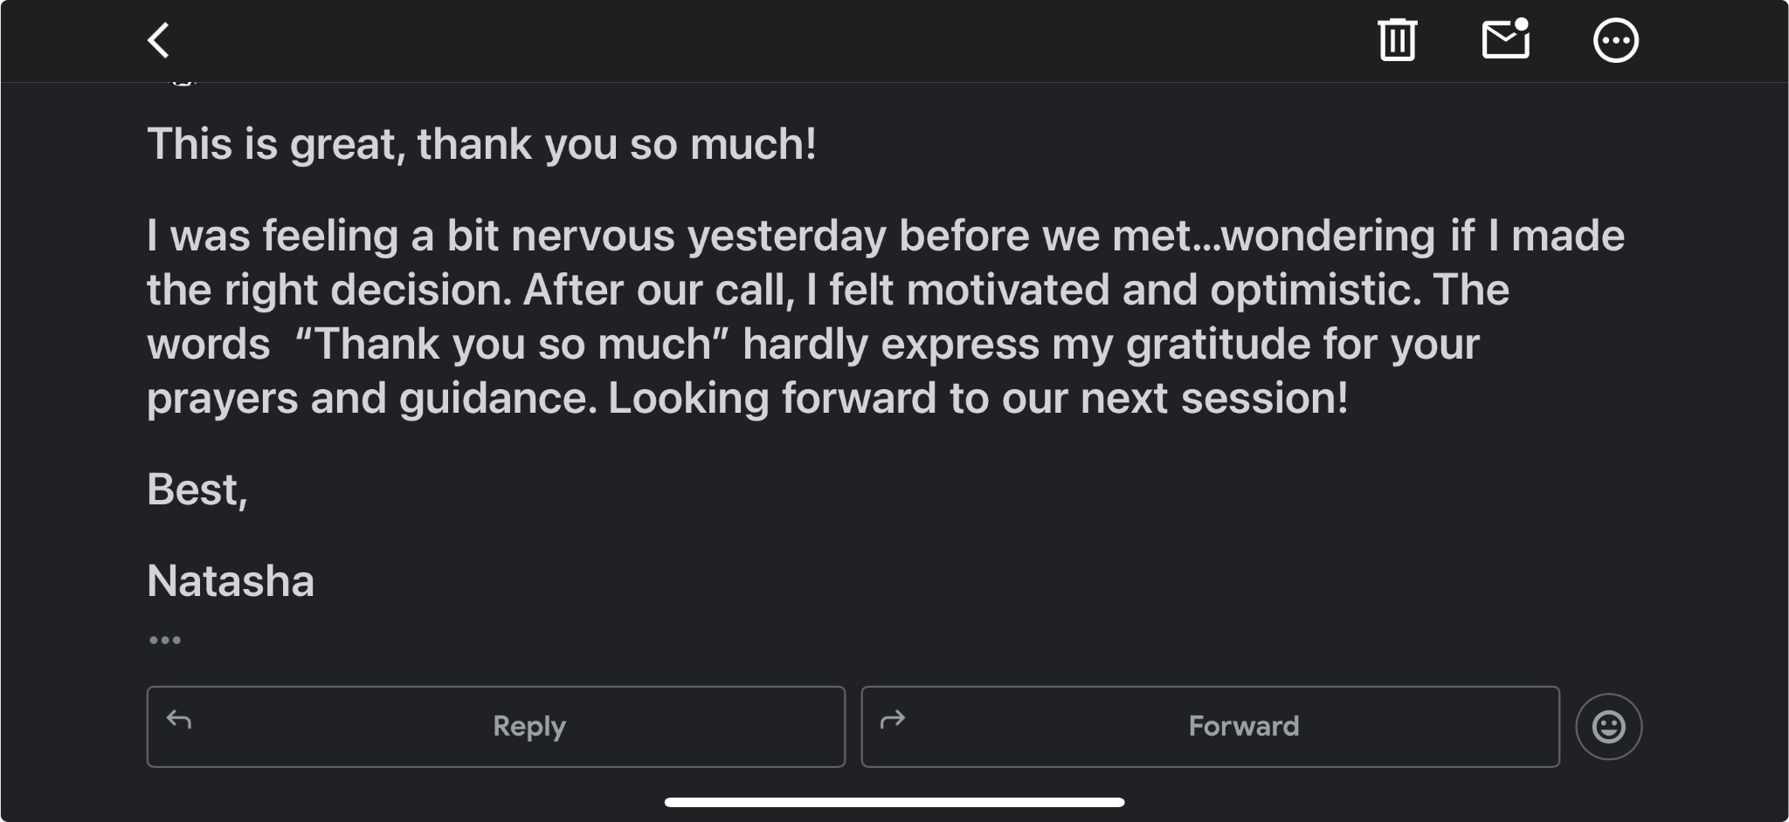This screenshot has height=822, width=1789.
Task: Click the words "the right decision"
Action: [x=328, y=290]
